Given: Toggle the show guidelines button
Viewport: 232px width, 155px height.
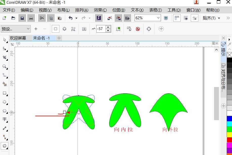Looking at the screenshot, I should pyautogui.click(x=195, y=18).
